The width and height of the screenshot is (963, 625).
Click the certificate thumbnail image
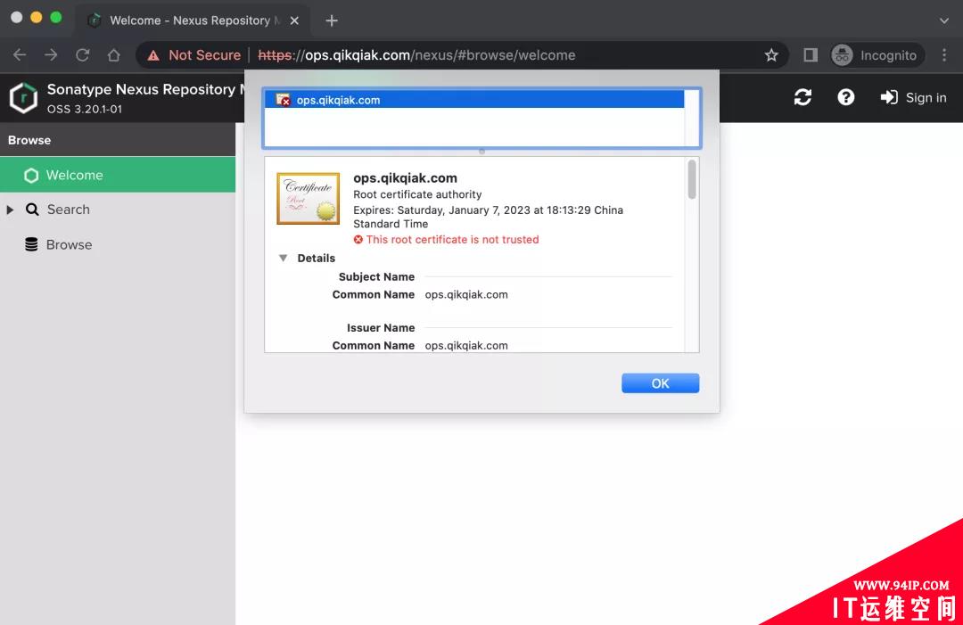[x=309, y=198]
